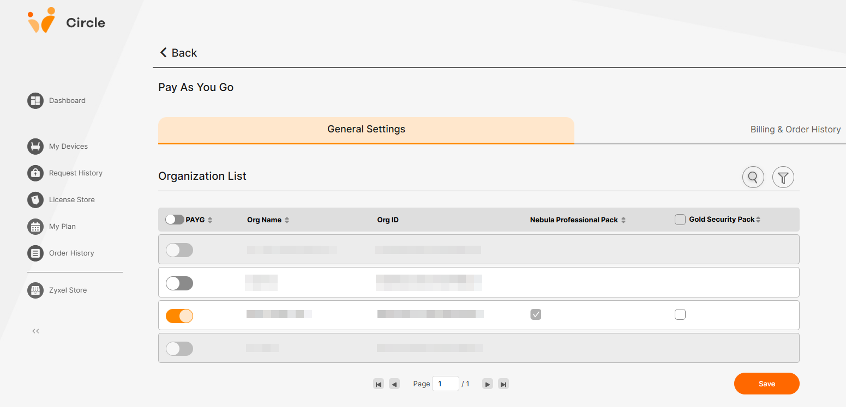Open License Store tag icon
Viewport: 846px width, 407px height.
pyautogui.click(x=35, y=200)
